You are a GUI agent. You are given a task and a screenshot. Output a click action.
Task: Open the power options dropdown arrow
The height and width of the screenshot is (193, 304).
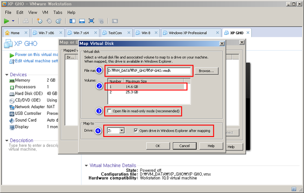tap(13, 21)
